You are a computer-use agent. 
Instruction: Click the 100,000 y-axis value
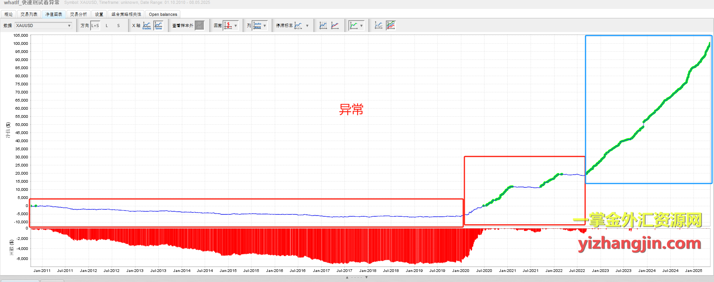pyautogui.click(x=21, y=43)
